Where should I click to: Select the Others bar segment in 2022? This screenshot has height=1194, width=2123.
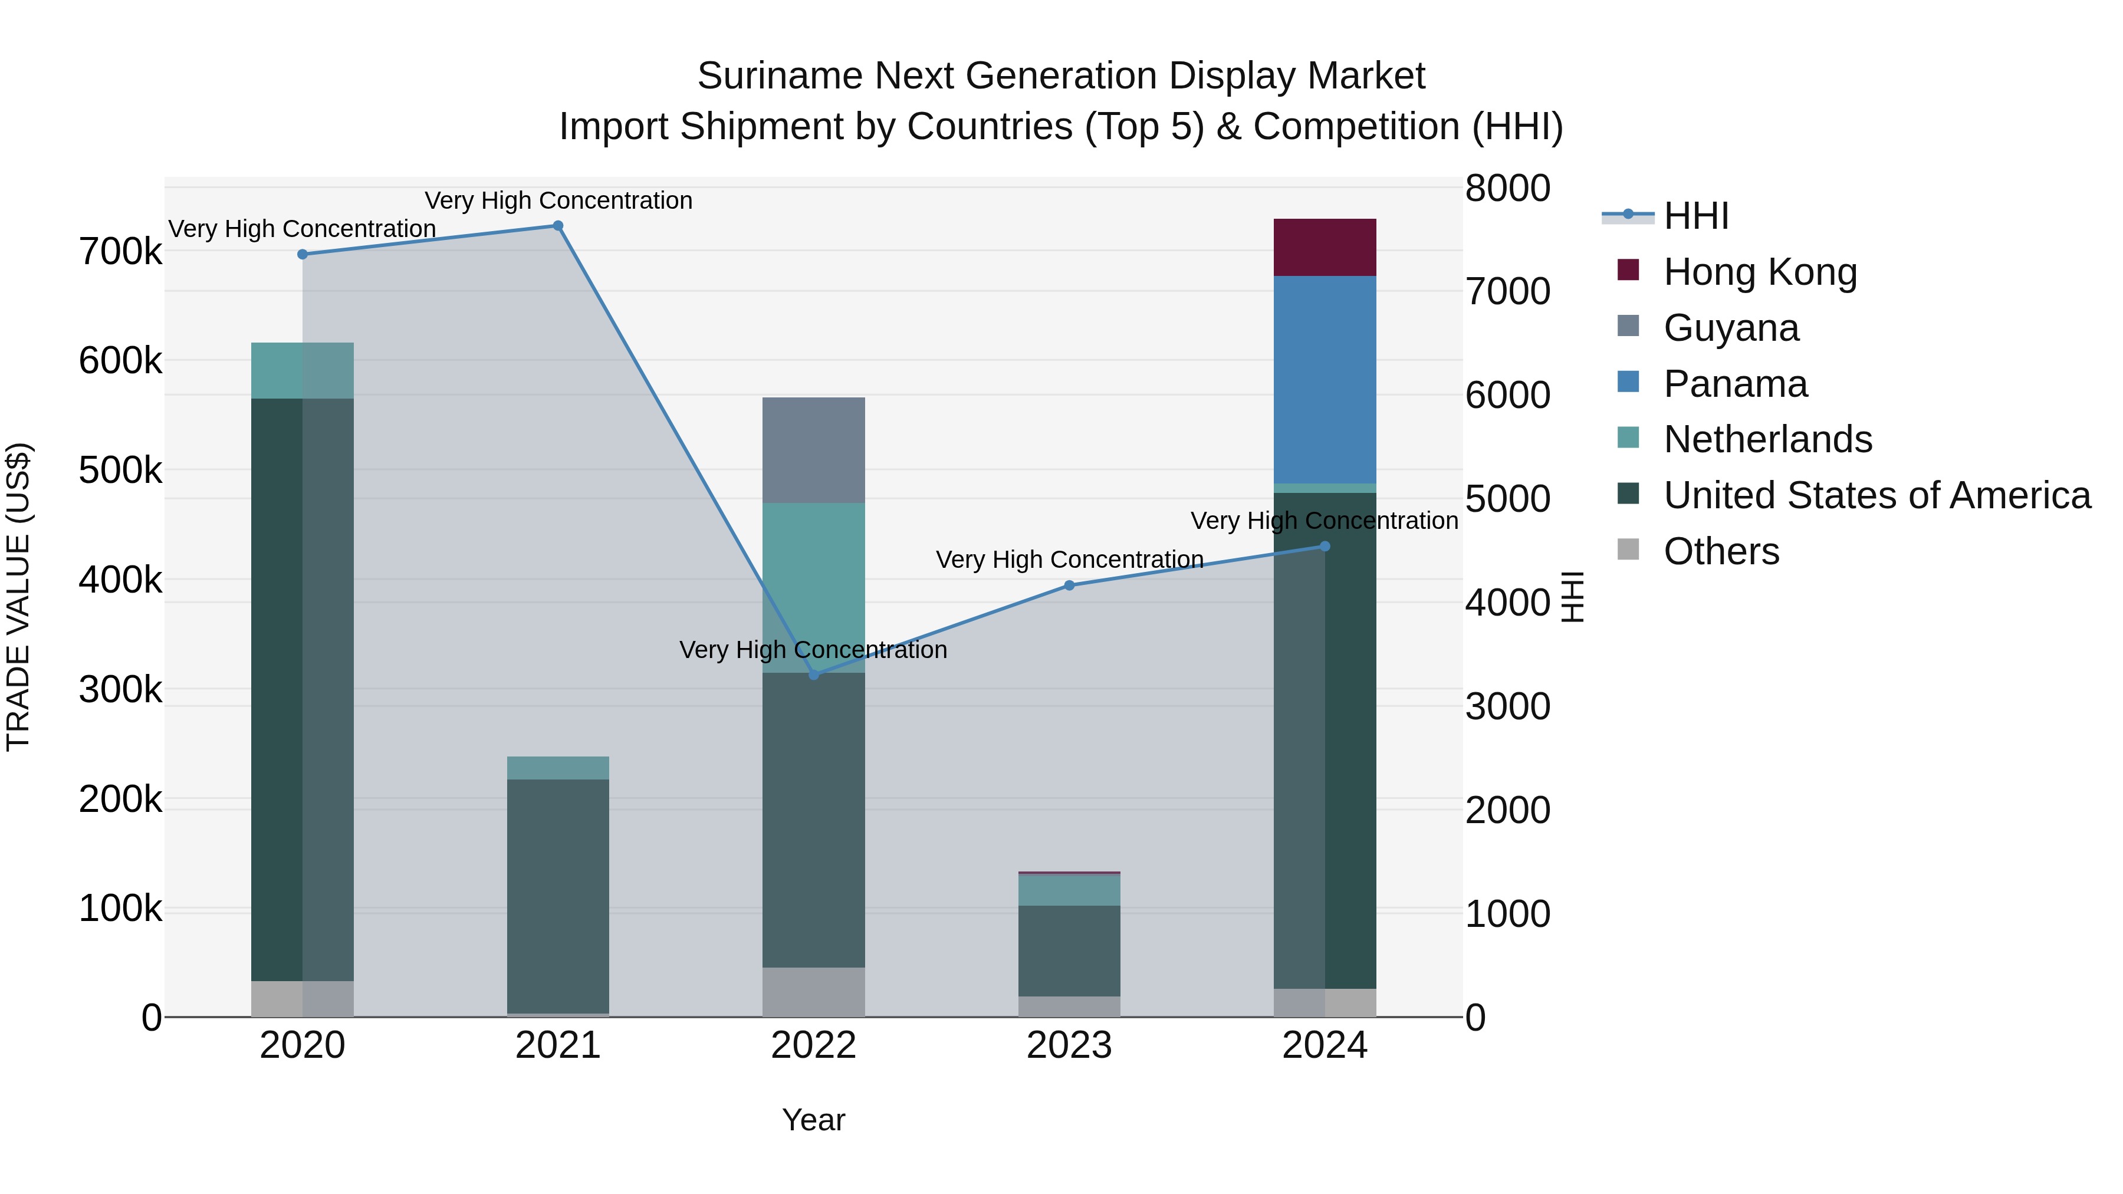(x=813, y=992)
